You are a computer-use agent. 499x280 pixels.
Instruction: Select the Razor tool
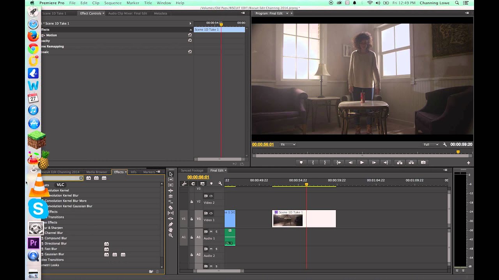pos(171,207)
